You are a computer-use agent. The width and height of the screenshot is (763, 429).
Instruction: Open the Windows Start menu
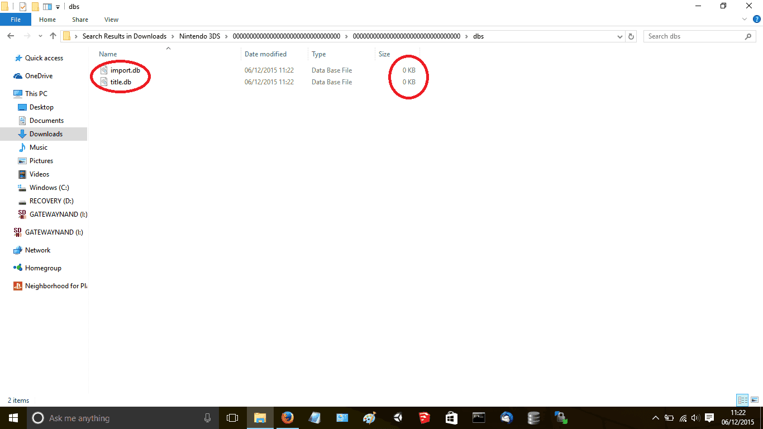(13, 418)
